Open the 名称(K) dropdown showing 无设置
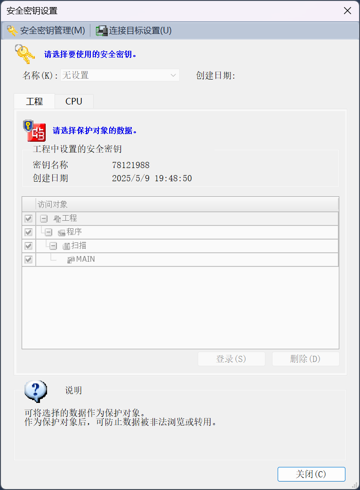 click(120, 75)
